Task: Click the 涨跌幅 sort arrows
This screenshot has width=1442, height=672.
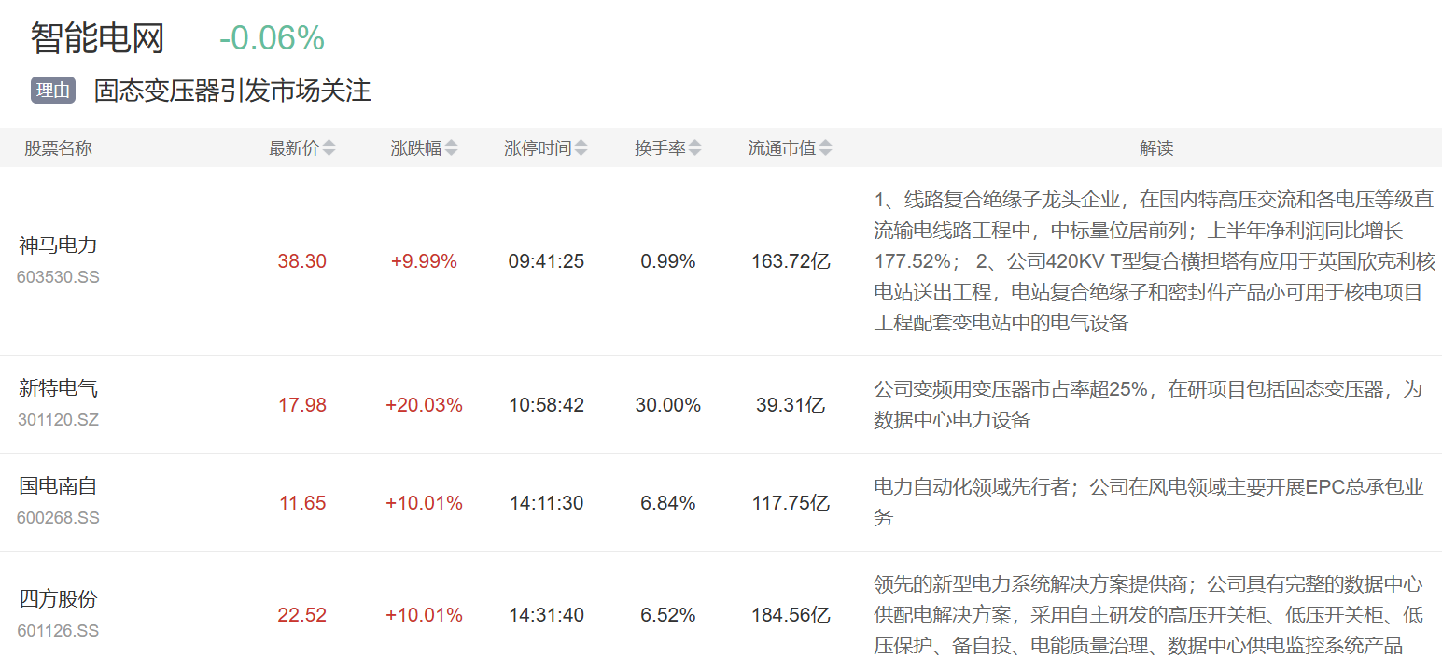Action: [452, 148]
